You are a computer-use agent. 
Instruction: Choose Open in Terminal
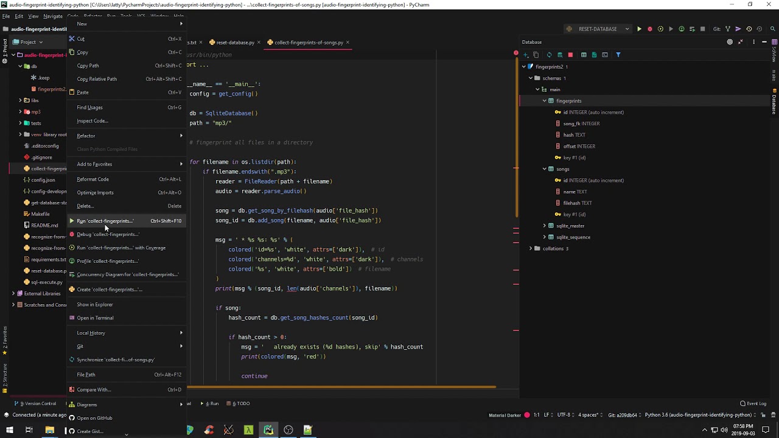(x=126, y=318)
